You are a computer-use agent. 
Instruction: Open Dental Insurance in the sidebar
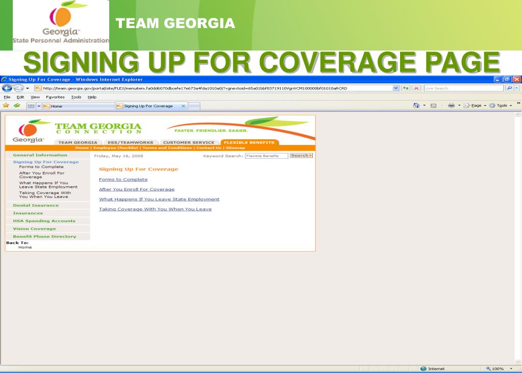point(36,206)
